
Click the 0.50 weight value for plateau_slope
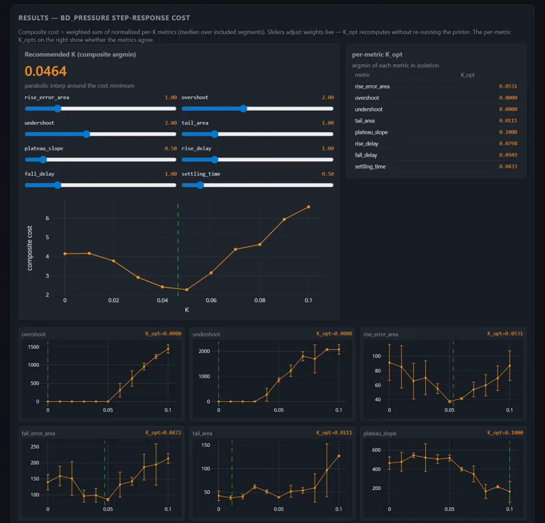tap(171, 148)
